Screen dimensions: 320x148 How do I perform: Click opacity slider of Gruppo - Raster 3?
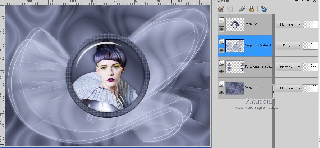(310, 46)
